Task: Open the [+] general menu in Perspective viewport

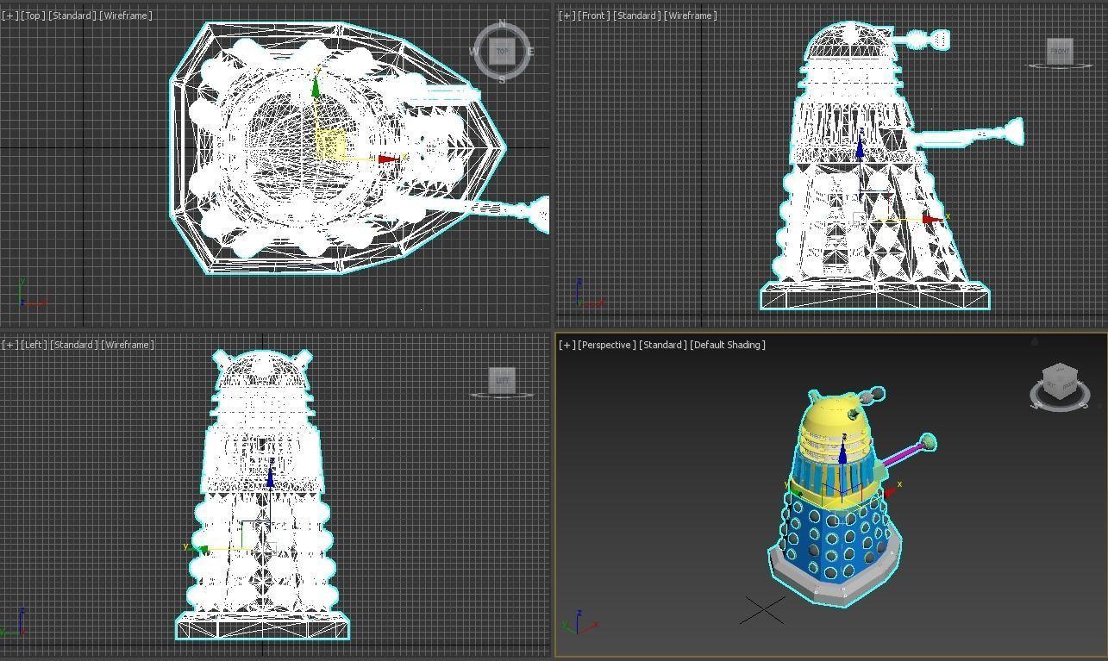Action: (567, 345)
